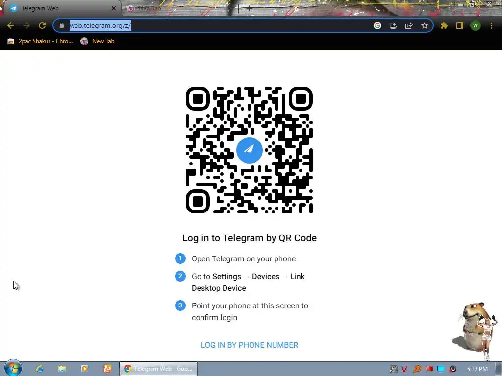The height and width of the screenshot is (376, 502).
Task: Select the Telegram Web Chrome taskbar button
Action: (158, 369)
